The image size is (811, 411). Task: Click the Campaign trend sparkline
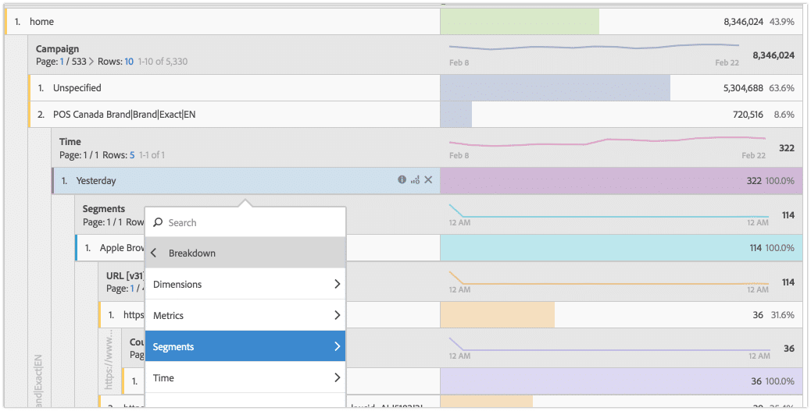(x=594, y=47)
